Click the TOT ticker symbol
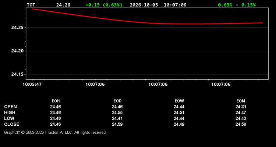 click(31, 5)
